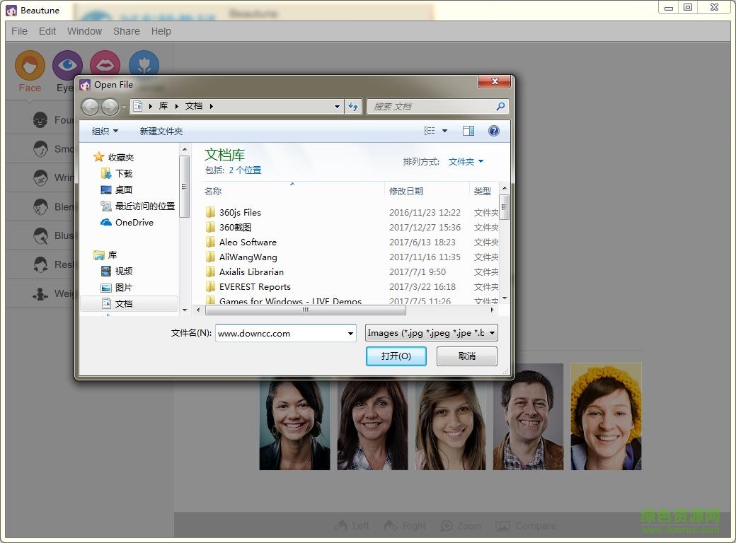Open the change view dropdown arrow

pos(444,131)
